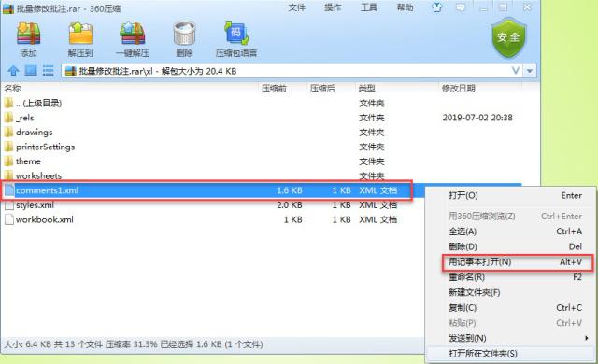This screenshot has height=364, width=598.
Task: Open the small arrow dropdown beside the address bar
Action: [x=530, y=71]
